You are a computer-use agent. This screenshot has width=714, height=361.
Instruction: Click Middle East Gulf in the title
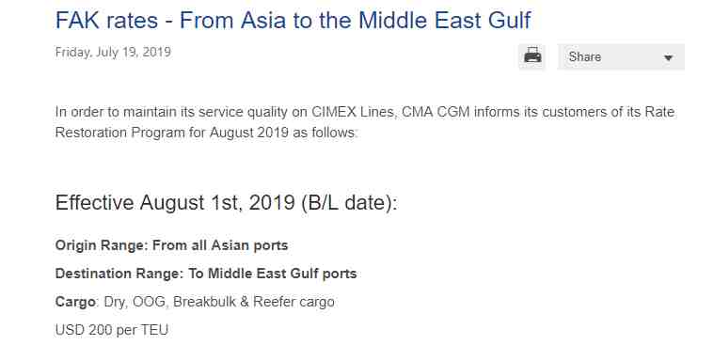click(444, 20)
